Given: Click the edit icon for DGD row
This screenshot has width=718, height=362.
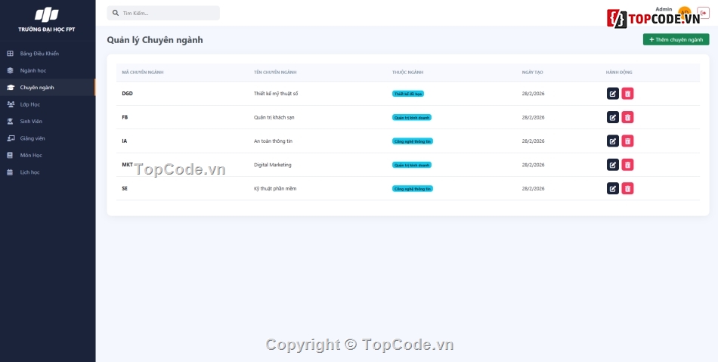Looking at the screenshot, I should click(x=612, y=94).
